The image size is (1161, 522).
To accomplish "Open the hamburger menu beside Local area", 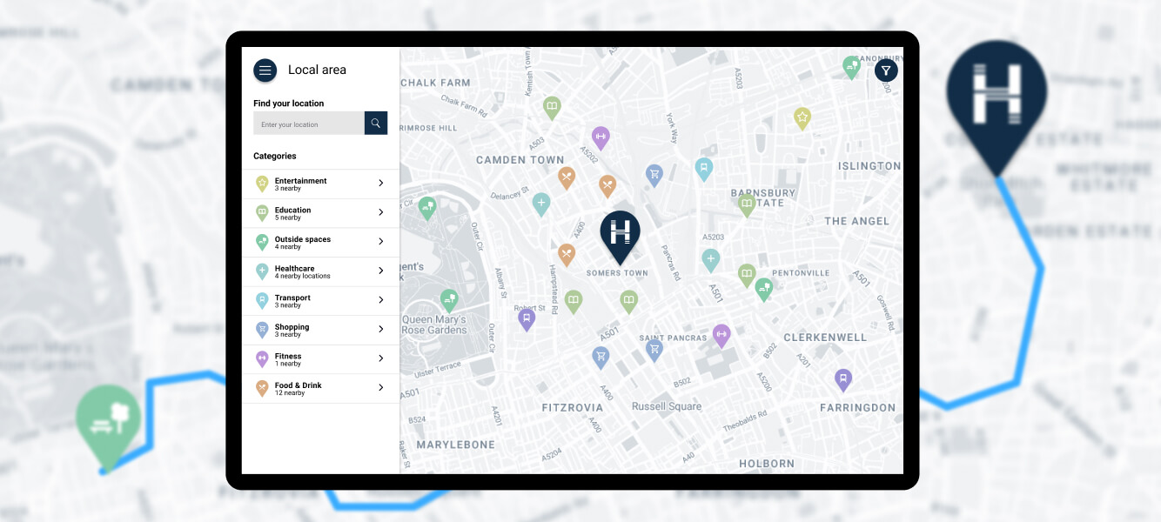I will tap(265, 70).
